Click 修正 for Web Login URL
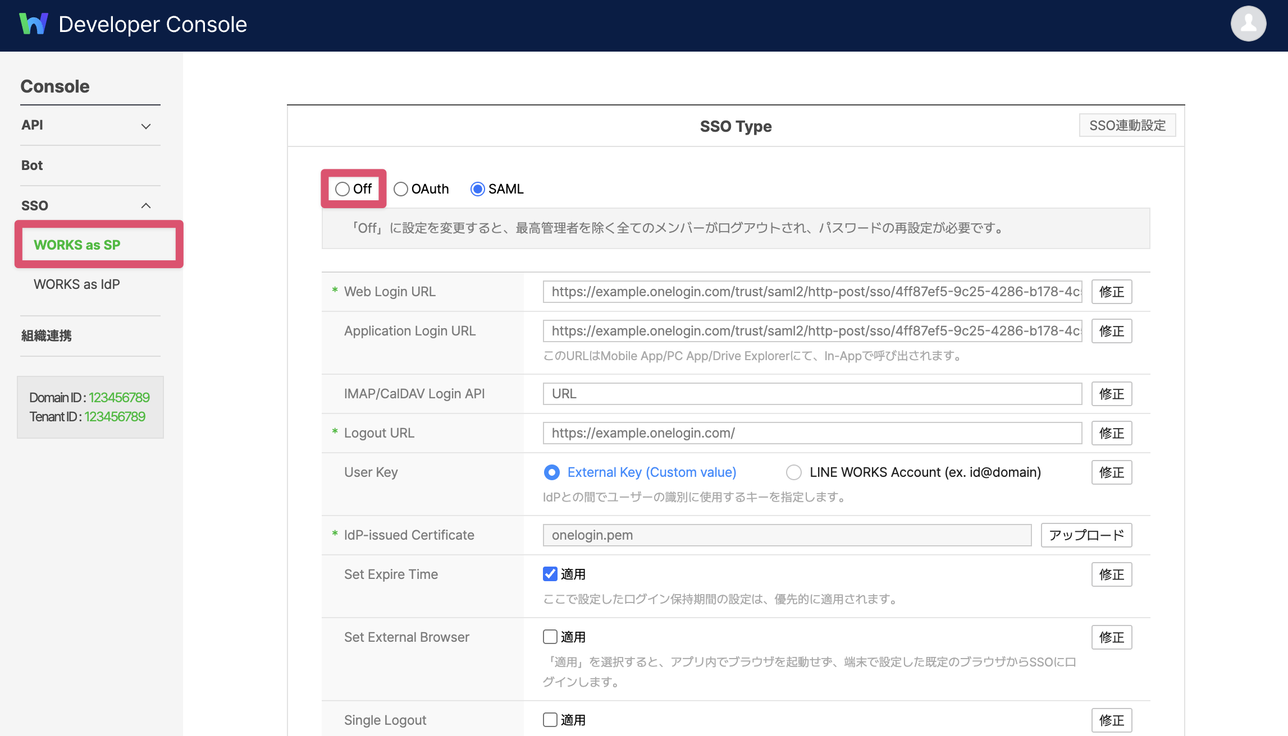This screenshot has height=736, width=1288. pyautogui.click(x=1112, y=292)
